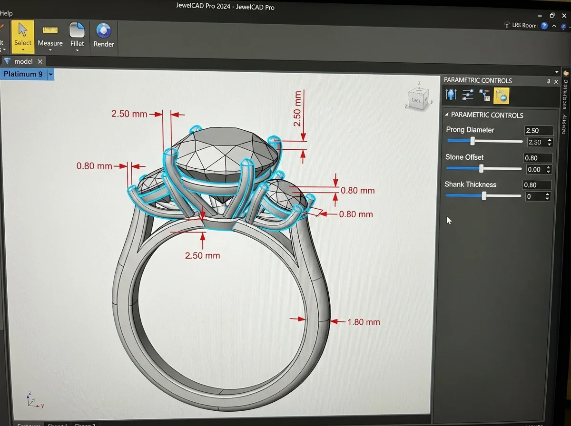Click the Stone Offset value field
This screenshot has height=426, width=571.
point(538,158)
